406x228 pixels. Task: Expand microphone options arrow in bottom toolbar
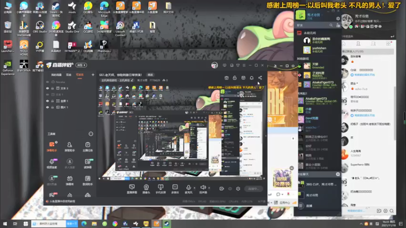[194, 188]
